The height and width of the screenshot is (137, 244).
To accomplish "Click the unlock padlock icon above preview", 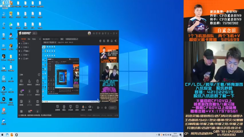I will click(104, 41).
